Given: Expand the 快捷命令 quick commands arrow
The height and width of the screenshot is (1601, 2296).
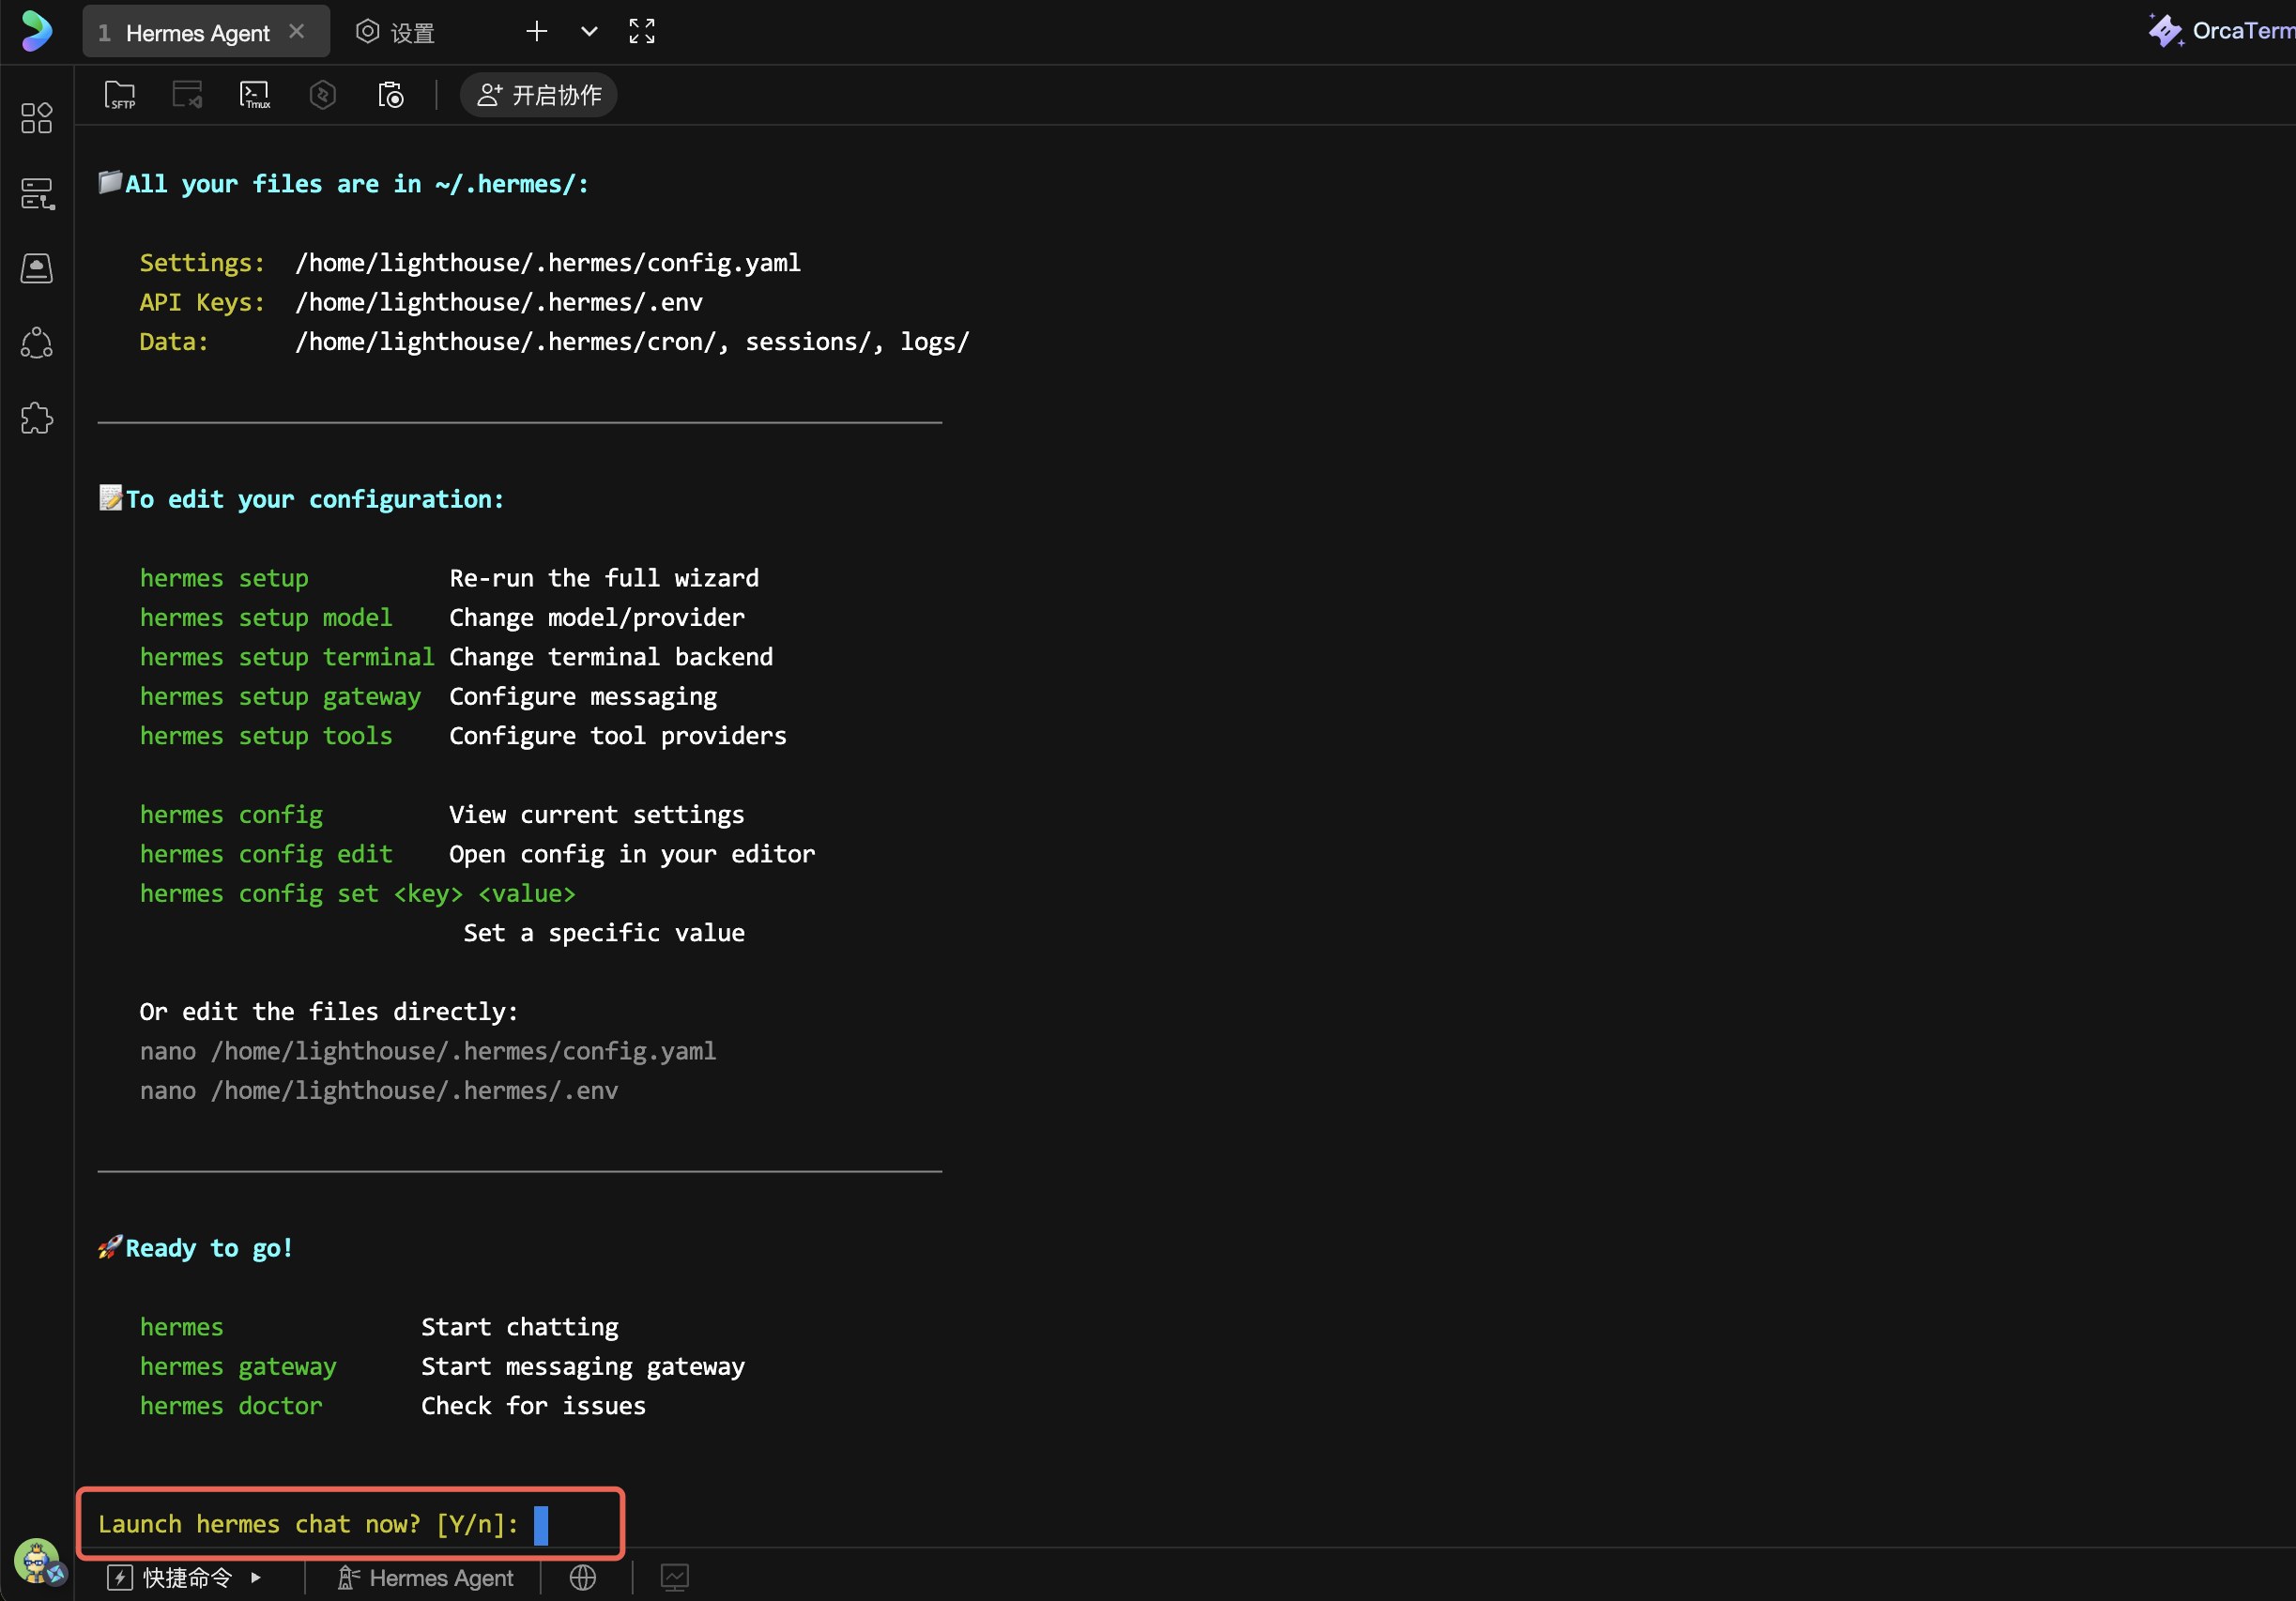Looking at the screenshot, I should coord(256,1577).
